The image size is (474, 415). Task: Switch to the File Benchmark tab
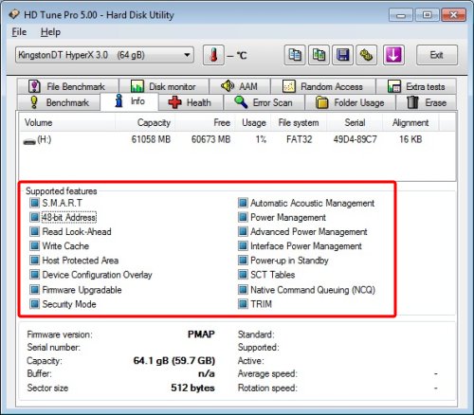click(x=68, y=86)
